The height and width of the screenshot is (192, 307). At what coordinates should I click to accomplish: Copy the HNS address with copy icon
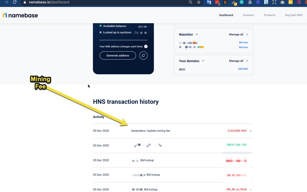point(143,55)
